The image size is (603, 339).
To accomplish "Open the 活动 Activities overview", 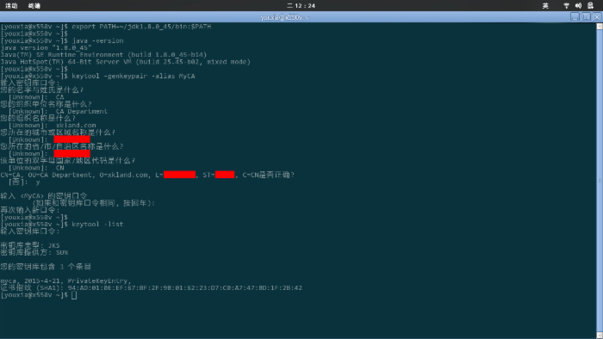I will pos(11,5).
